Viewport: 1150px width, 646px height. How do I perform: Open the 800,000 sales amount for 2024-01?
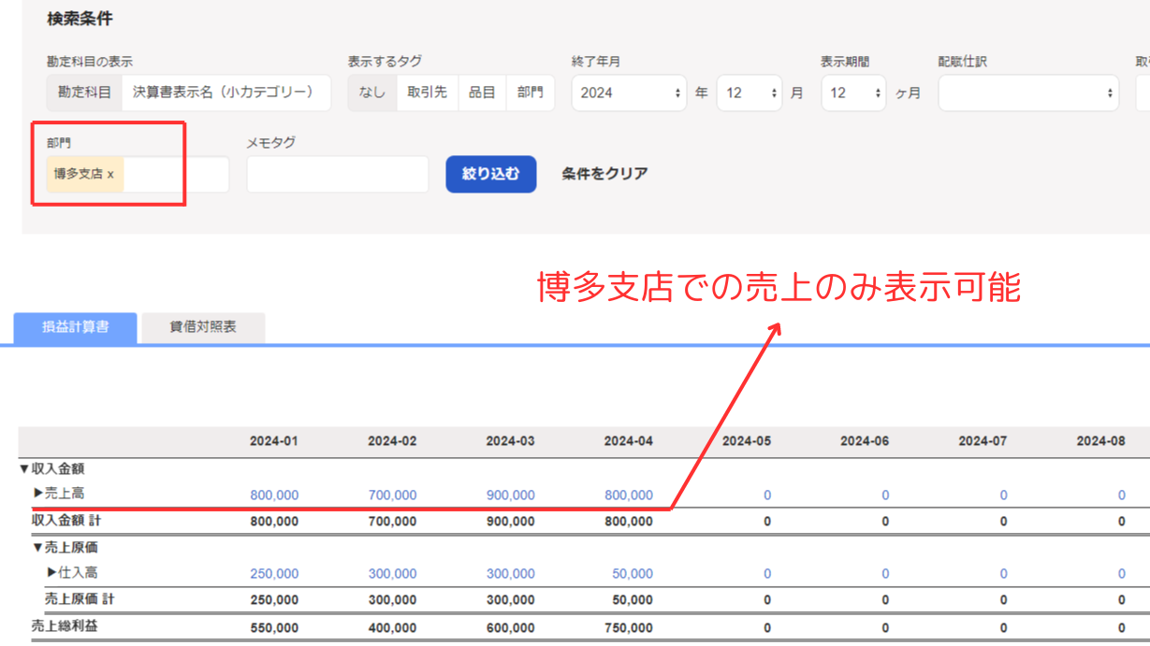(x=274, y=495)
